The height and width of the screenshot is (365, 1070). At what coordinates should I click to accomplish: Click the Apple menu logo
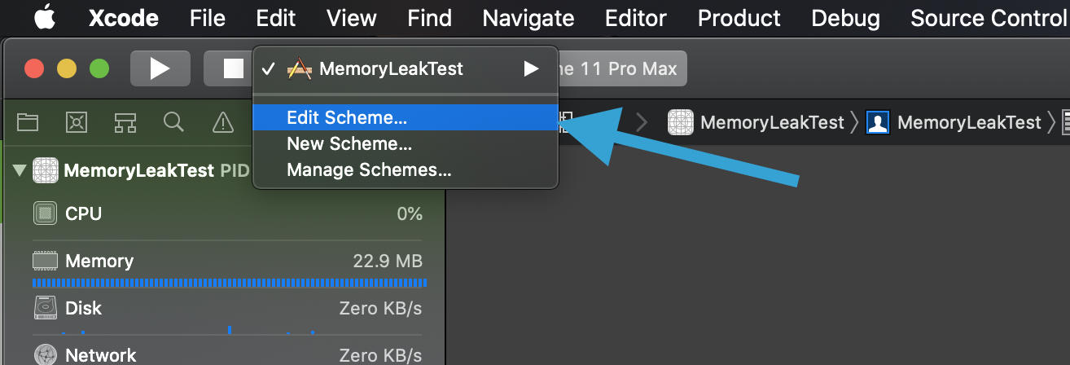tap(43, 17)
